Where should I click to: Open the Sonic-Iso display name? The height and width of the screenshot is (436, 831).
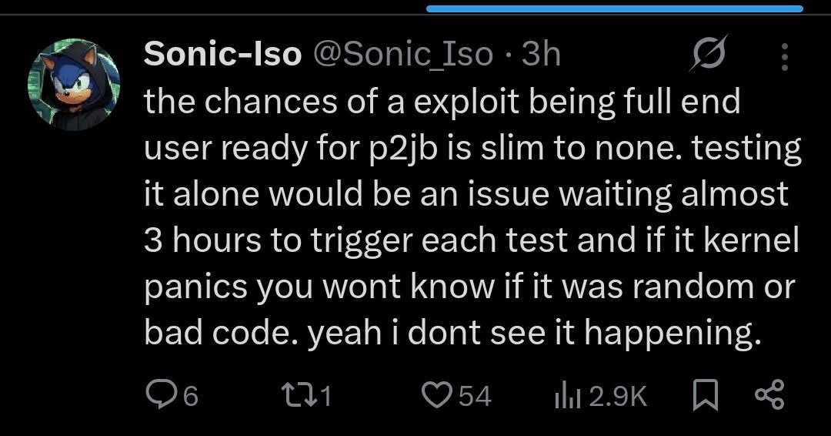pyautogui.click(x=222, y=54)
